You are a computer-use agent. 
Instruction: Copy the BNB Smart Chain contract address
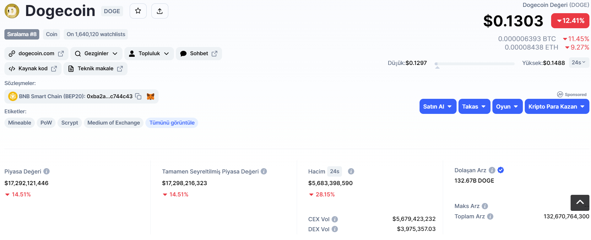[138, 96]
